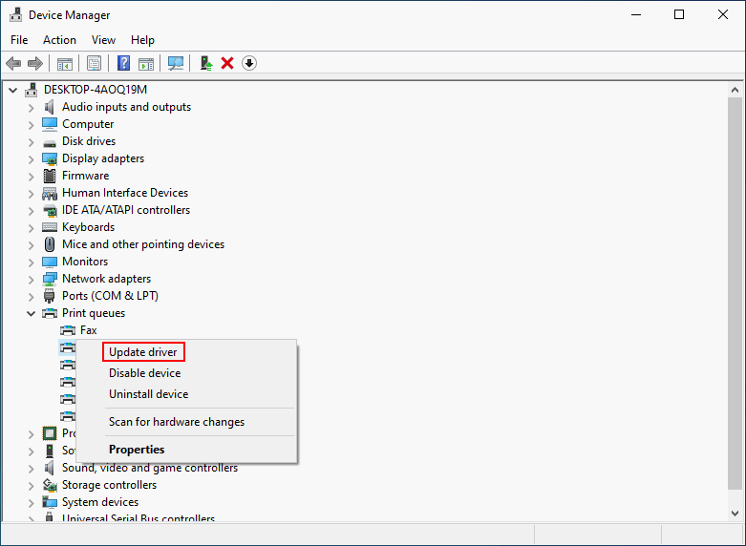Image resolution: width=746 pixels, height=546 pixels.
Task: Click the Device Manager title bar icon
Action: [x=15, y=15]
